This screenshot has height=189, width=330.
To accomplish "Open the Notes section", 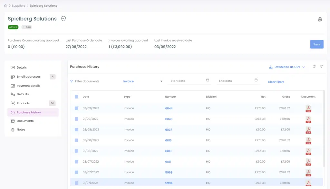I will click(33, 129).
